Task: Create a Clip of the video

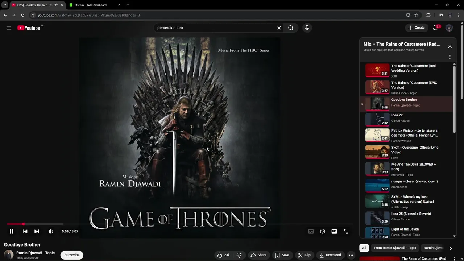Action: 304,255
